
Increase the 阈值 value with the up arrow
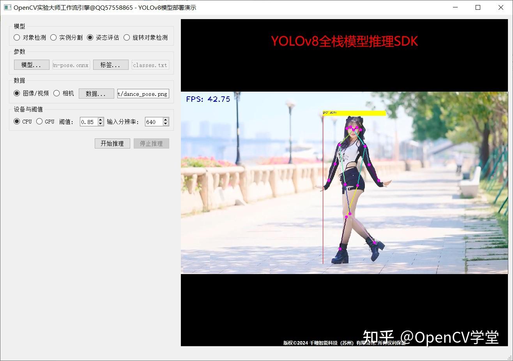pyautogui.click(x=100, y=119)
